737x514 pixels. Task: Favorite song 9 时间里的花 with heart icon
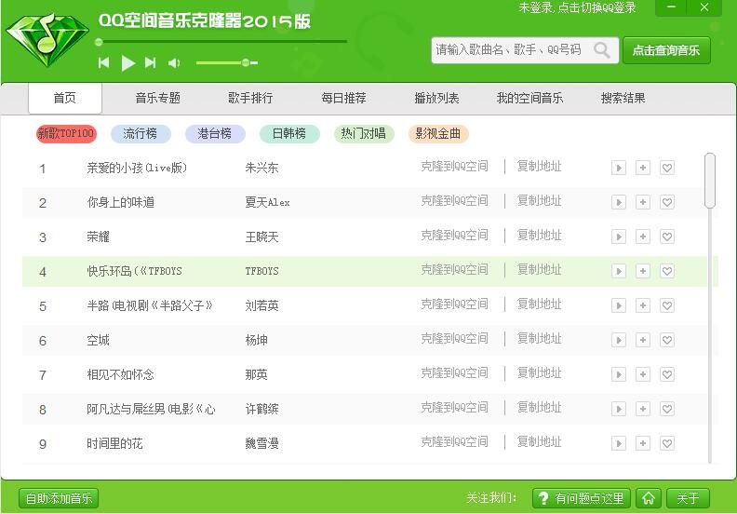[x=667, y=443]
